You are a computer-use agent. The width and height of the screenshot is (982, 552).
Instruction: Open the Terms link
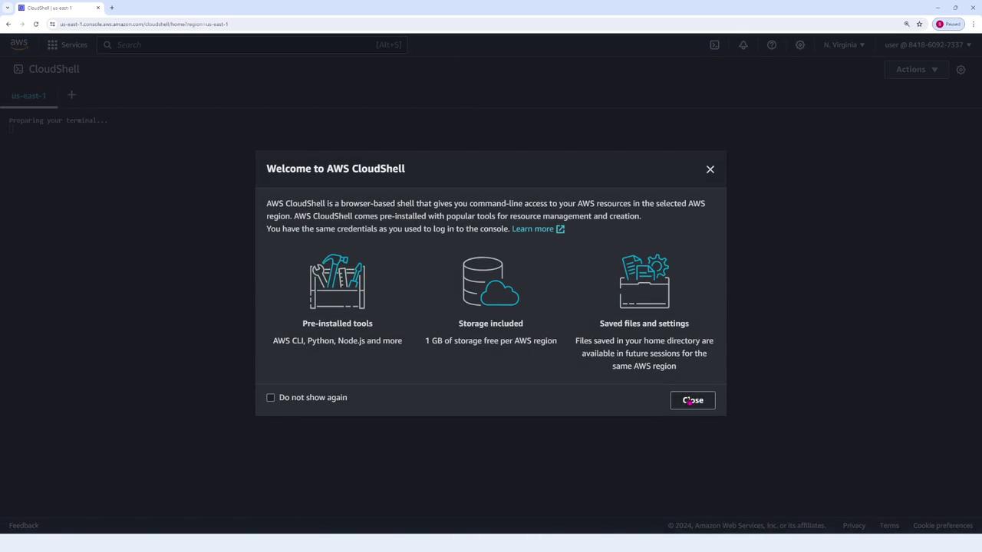pos(889,526)
